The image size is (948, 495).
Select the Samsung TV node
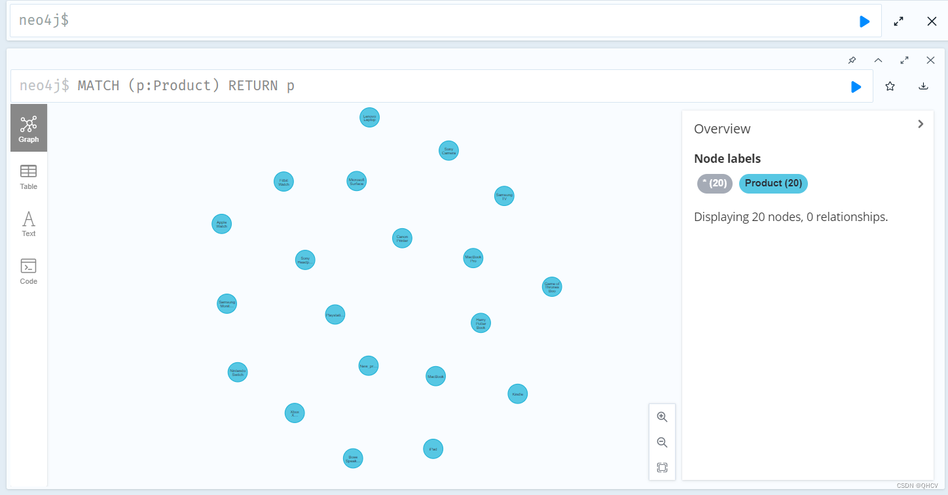coord(504,196)
